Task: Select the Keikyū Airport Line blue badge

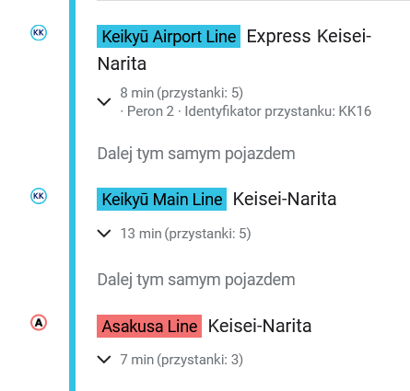Action: 169,37
